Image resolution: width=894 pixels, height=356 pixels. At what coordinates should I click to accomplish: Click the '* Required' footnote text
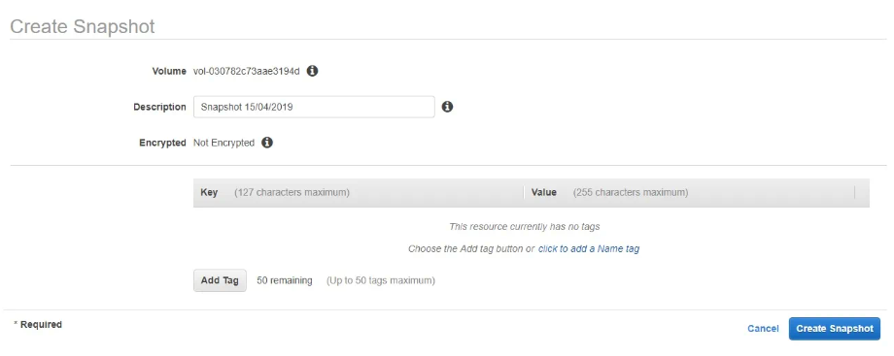click(38, 325)
